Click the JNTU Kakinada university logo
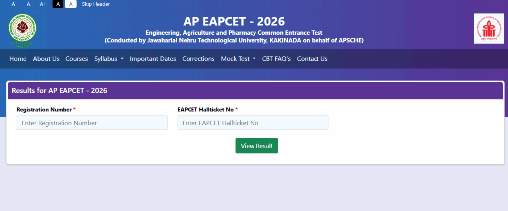This screenshot has height=211, width=508. click(23, 30)
